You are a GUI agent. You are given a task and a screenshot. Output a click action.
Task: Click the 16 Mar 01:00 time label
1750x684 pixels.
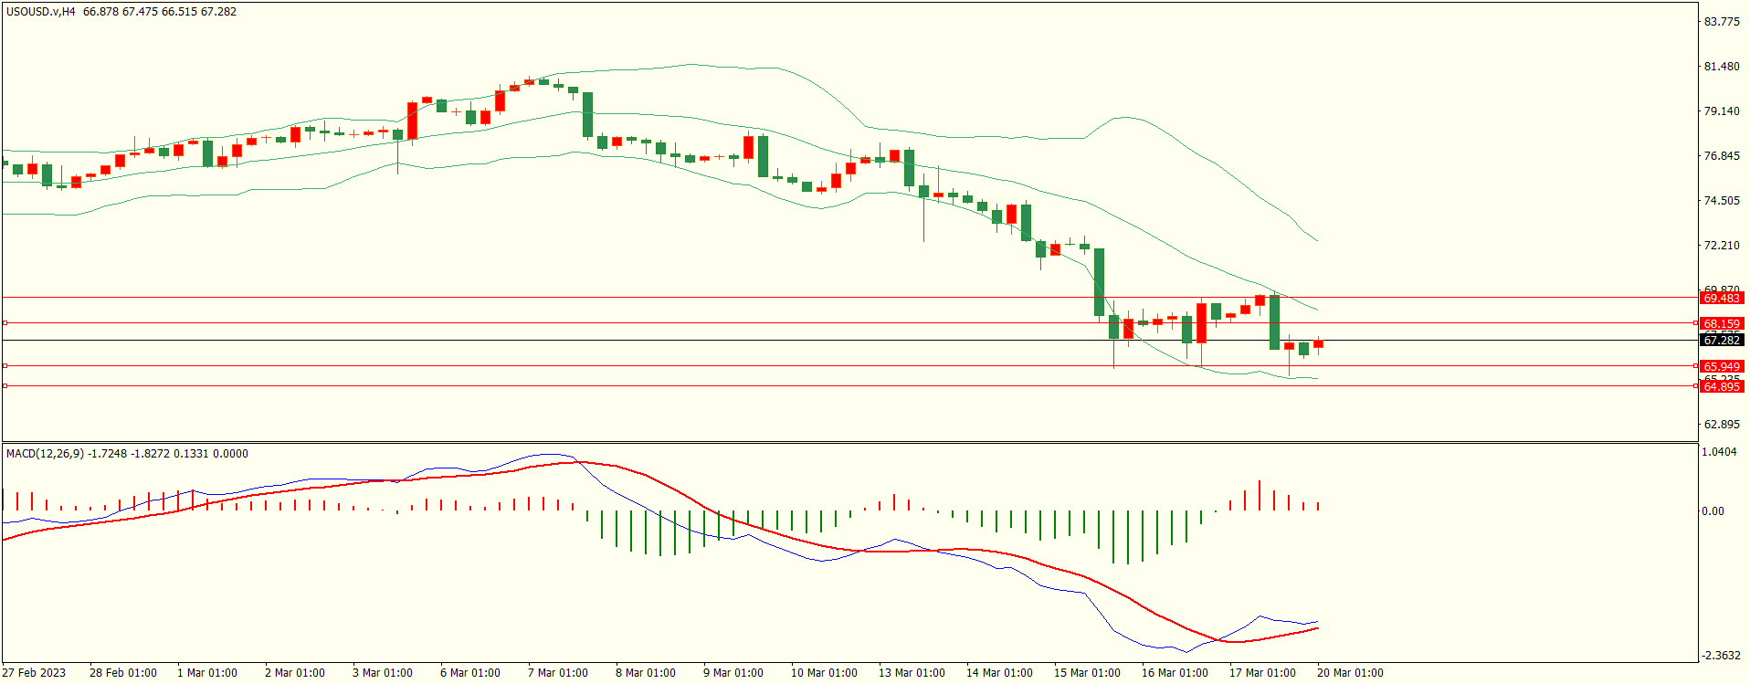1175,672
